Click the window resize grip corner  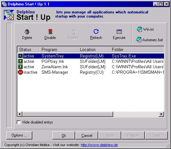[x=167, y=145]
